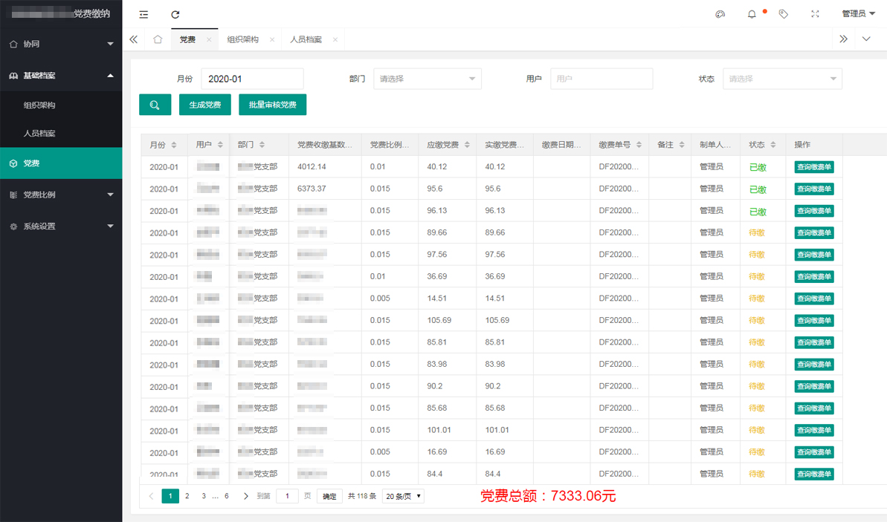The height and width of the screenshot is (522, 887).
Task: Click the 共 118 条 record count
Action: pyautogui.click(x=362, y=496)
